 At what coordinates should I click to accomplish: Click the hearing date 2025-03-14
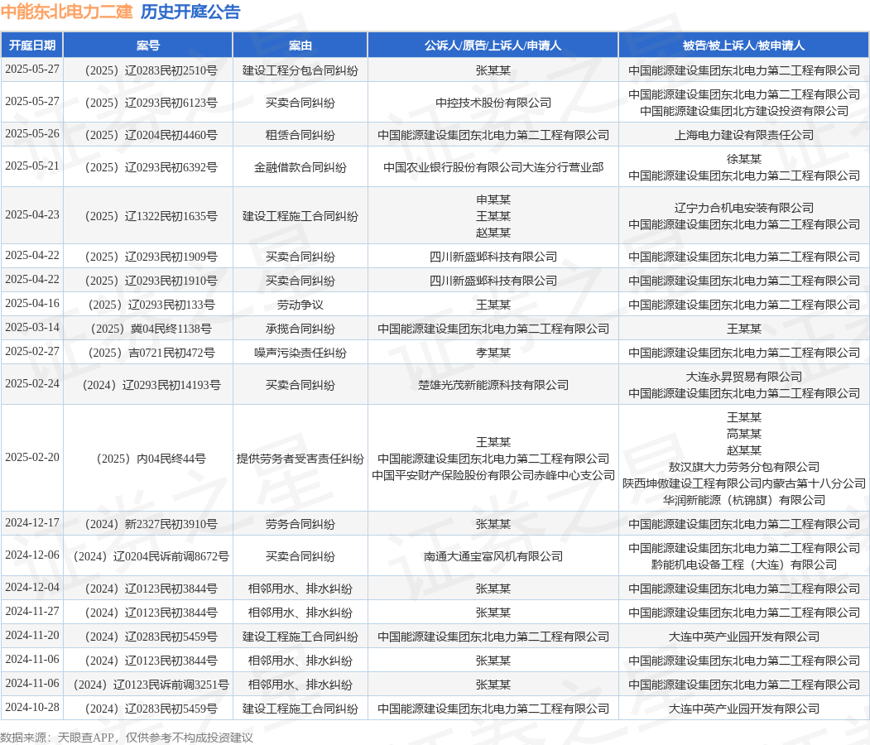[x=32, y=327]
